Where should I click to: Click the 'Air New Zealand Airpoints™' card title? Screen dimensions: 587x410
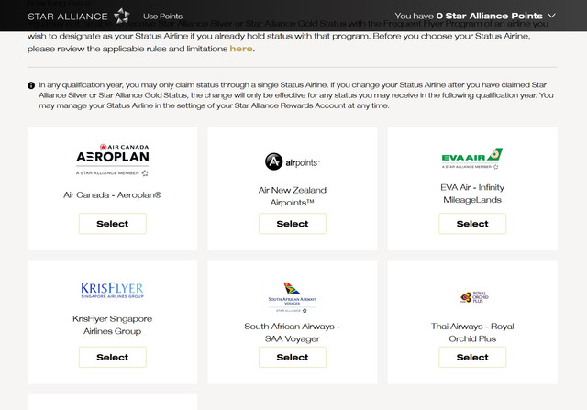(x=293, y=196)
